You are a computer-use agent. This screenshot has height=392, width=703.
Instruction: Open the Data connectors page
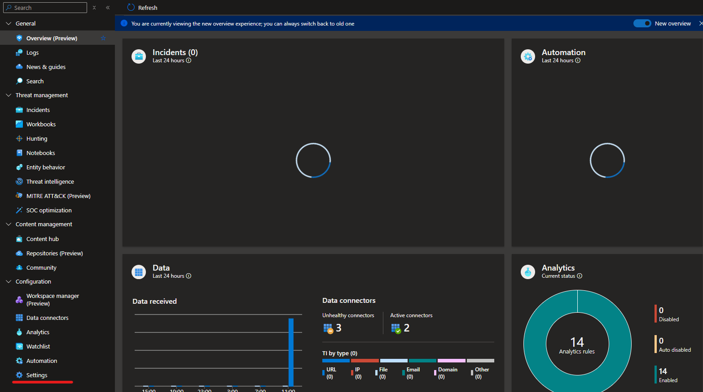click(x=47, y=318)
